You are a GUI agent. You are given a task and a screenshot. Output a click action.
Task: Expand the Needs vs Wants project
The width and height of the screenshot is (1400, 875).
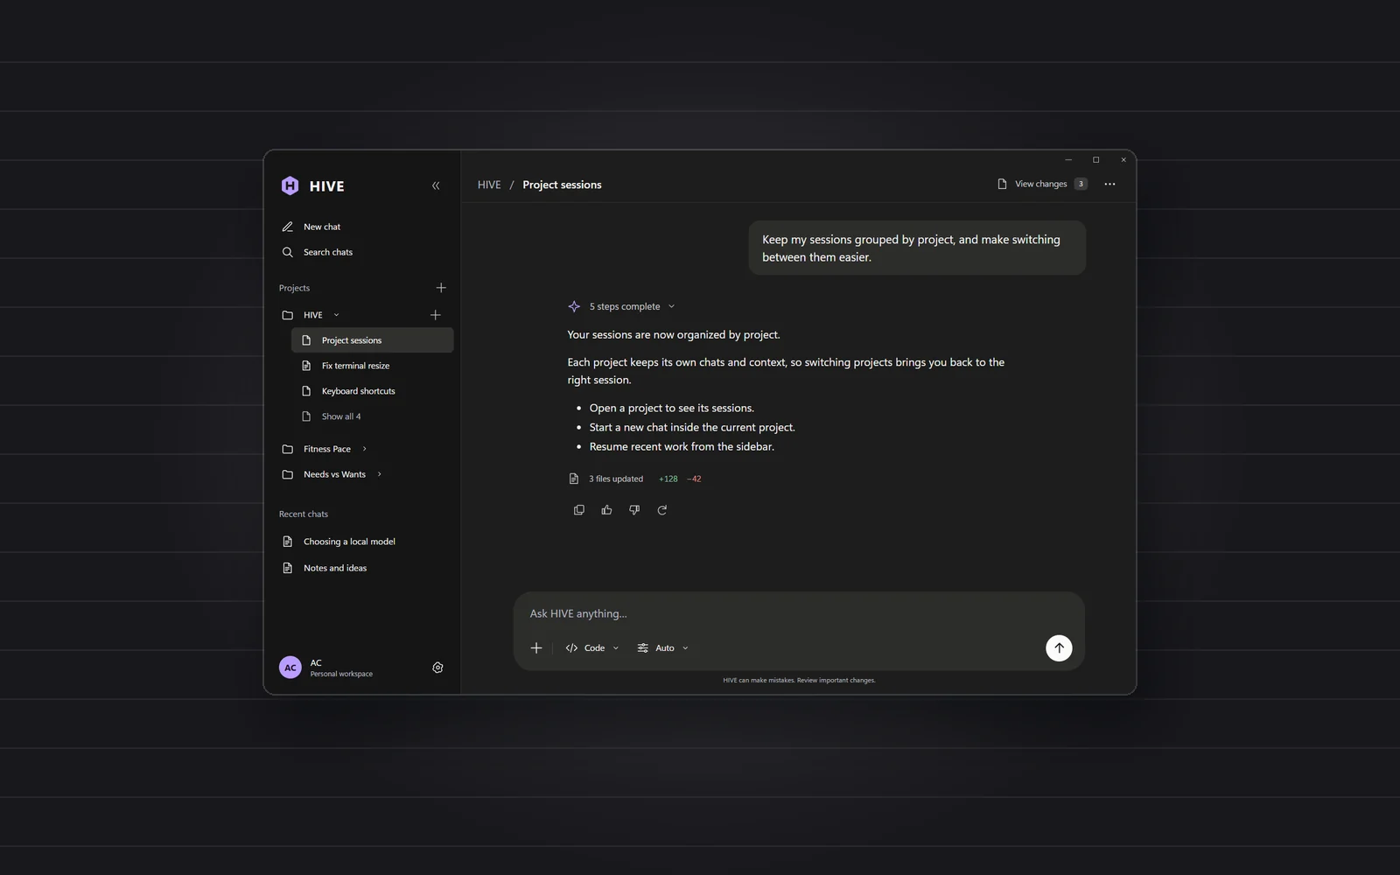[379, 474]
